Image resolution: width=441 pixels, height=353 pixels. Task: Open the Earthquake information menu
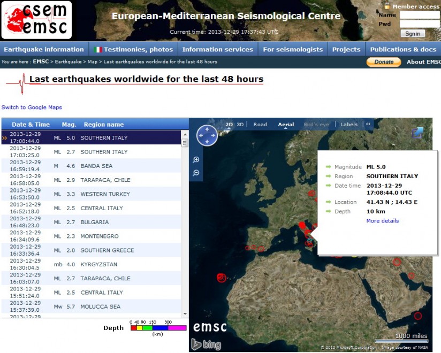[44, 49]
